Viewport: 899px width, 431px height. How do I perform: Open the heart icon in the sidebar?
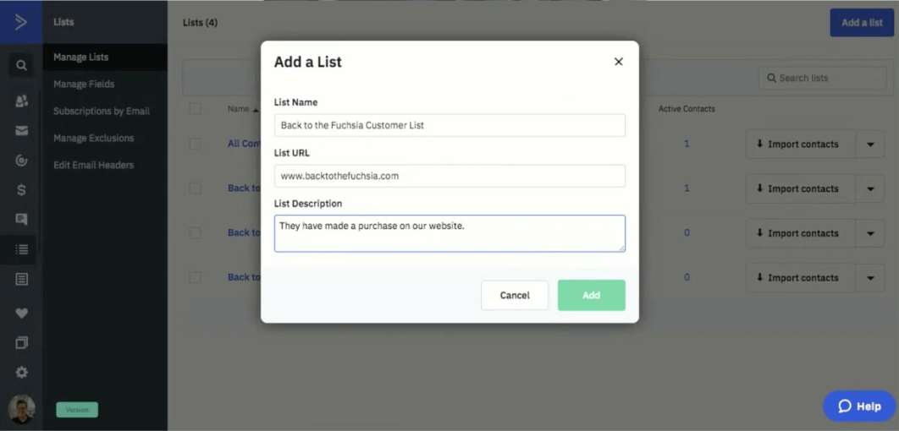pos(21,313)
